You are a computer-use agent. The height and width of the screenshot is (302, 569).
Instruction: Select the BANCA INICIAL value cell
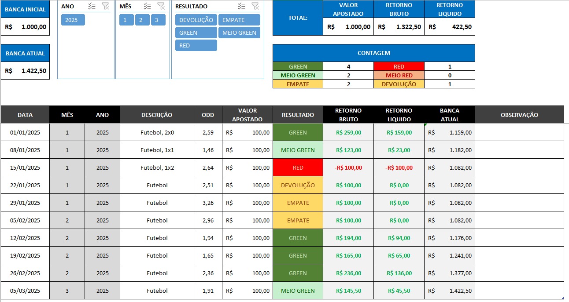click(25, 27)
